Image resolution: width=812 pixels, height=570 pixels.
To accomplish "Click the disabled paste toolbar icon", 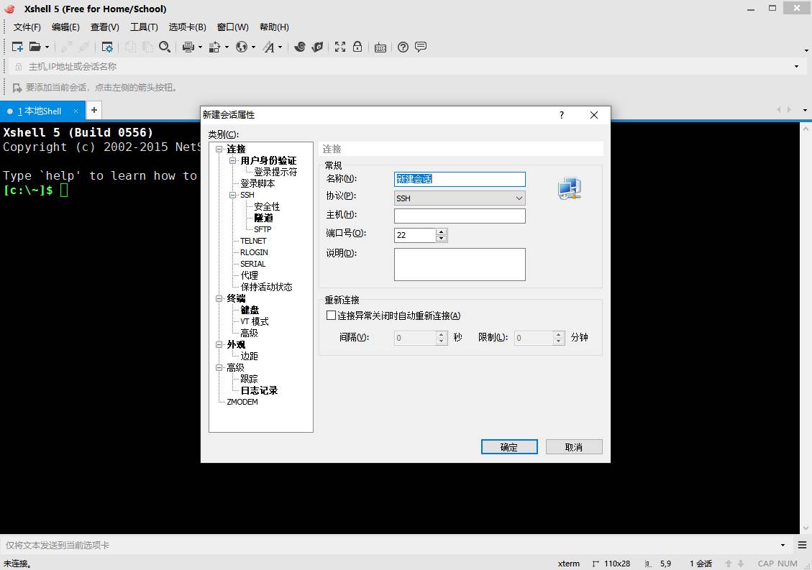I will (147, 47).
